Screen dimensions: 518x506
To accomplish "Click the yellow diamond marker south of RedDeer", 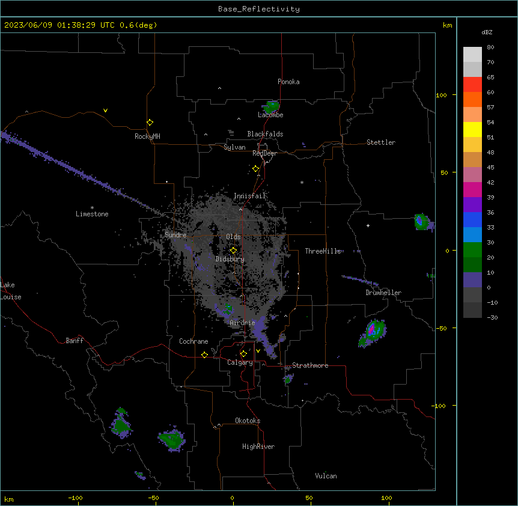I will pyautogui.click(x=255, y=169).
